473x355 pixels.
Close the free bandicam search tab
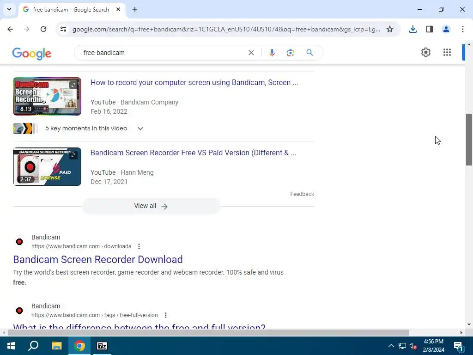(x=118, y=9)
